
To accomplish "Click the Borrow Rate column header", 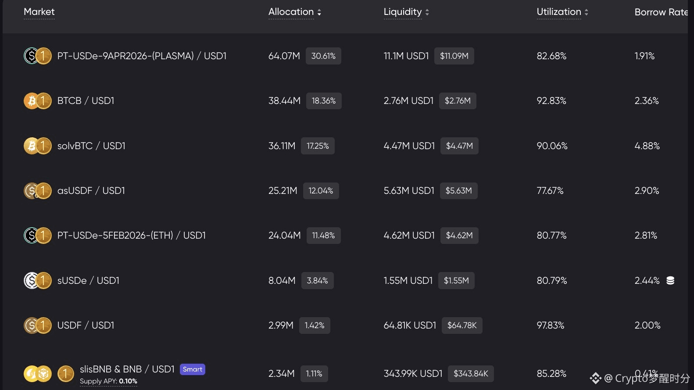I will click(x=661, y=12).
